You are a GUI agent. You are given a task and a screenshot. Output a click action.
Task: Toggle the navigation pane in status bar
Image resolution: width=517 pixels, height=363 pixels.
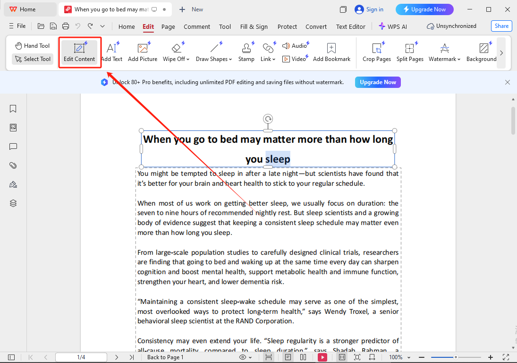click(x=11, y=357)
